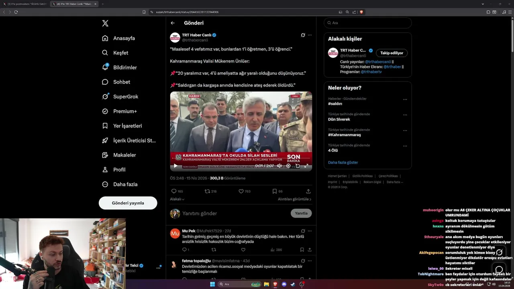The height and width of the screenshot is (289, 514).
Task: Repost Mu Pek's comment
Action: click(x=214, y=250)
